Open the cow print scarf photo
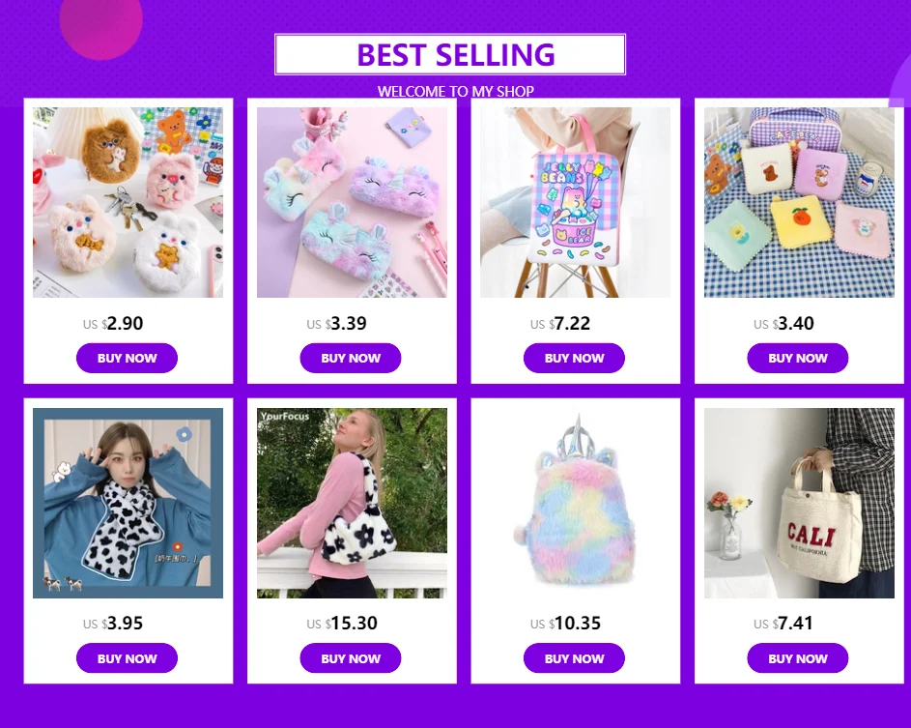The height and width of the screenshot is (728, 911). (128, 503)
